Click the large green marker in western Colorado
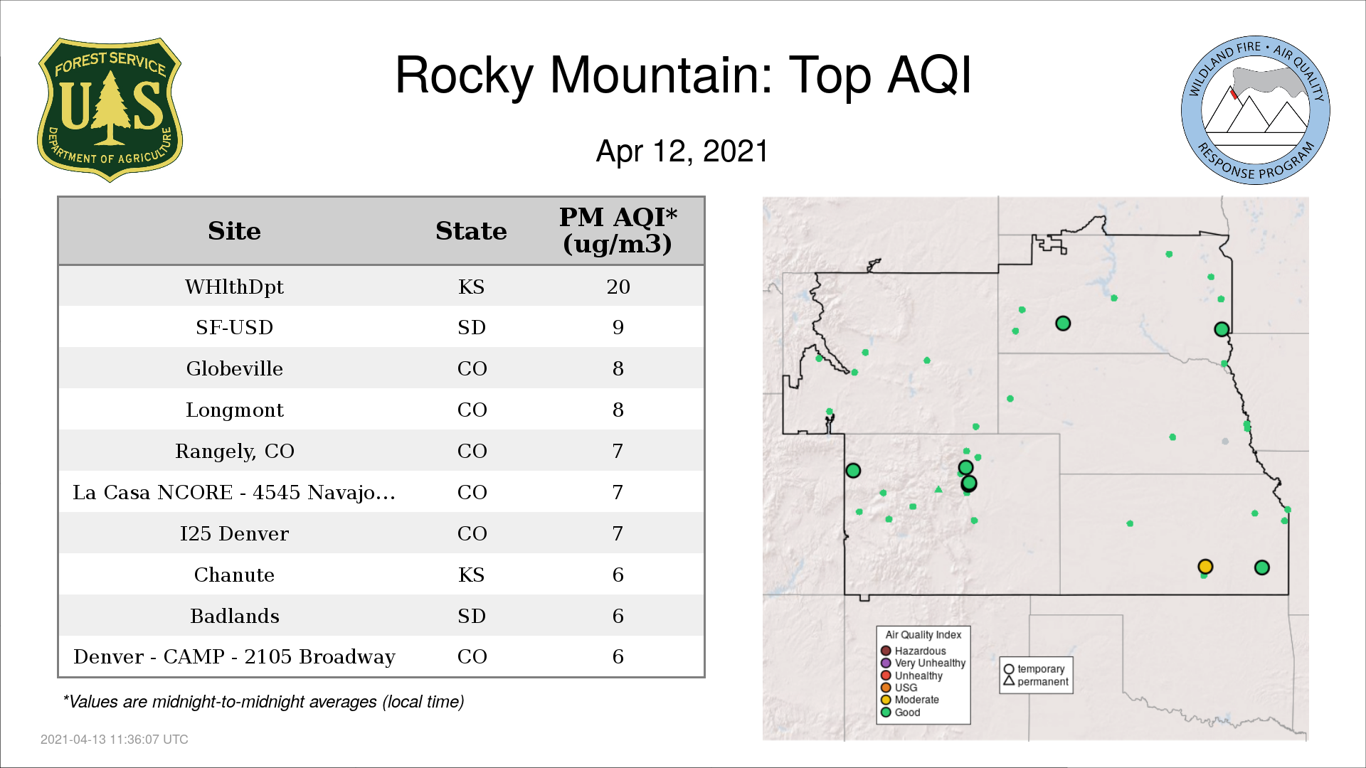Screen dimensions: 1366x768 (853, 470)
